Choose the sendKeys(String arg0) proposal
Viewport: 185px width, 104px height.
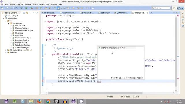pyautogui.click(x=117, y=48)
